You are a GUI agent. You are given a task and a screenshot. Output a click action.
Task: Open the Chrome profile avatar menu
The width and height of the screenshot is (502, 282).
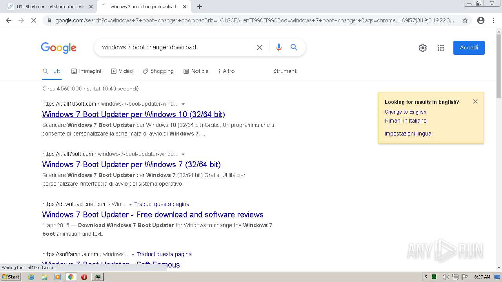point(481,20)
